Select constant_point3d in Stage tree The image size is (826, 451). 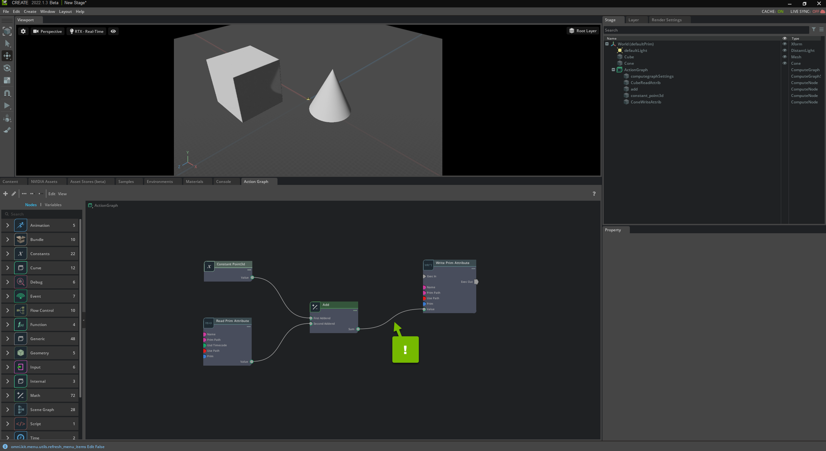[647, 95]
